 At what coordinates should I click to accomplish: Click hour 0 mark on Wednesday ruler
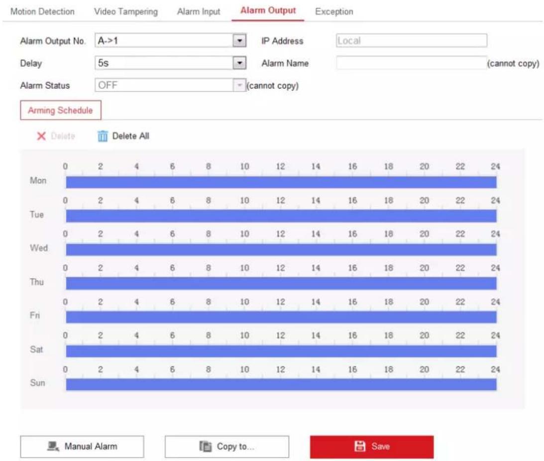[x=65, y=234]
